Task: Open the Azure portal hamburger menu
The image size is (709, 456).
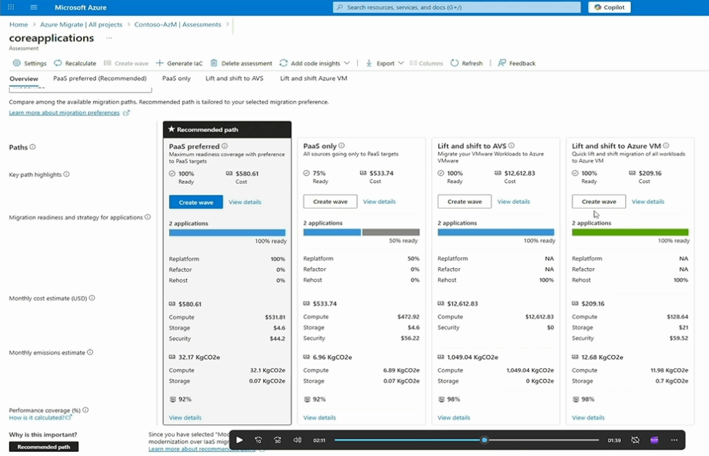Action: click(x=33, y=8)
